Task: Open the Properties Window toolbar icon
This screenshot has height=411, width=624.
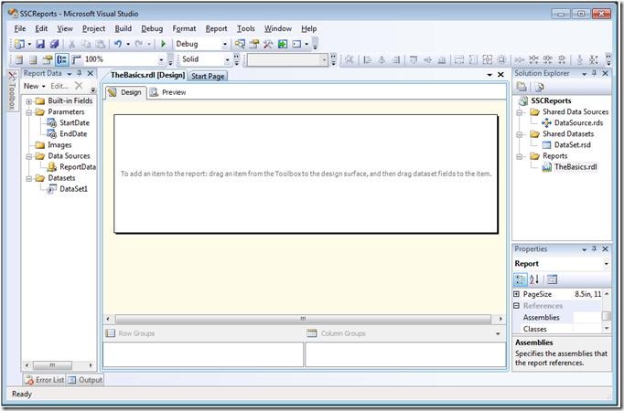Action: coord(254,44)
